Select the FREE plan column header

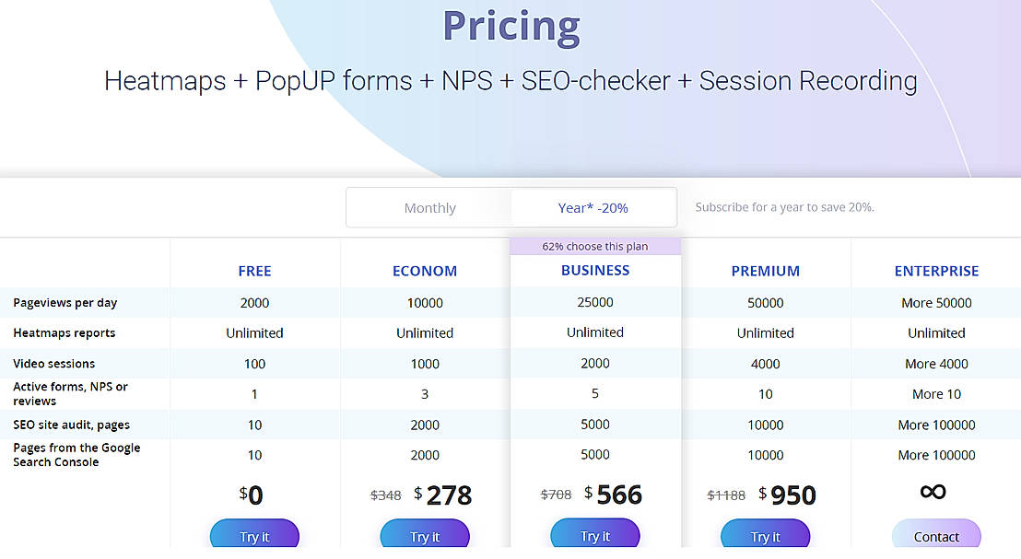[254, 271]
